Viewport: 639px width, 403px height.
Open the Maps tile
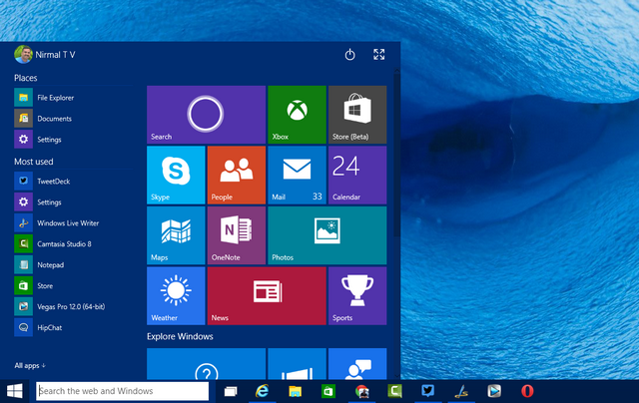[176, 235]
